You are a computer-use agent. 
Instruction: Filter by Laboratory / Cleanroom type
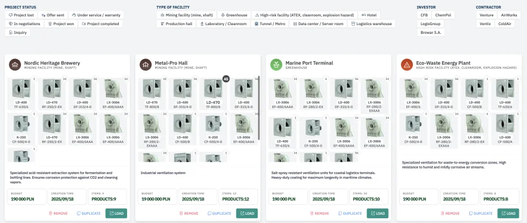tap(223, 24)
